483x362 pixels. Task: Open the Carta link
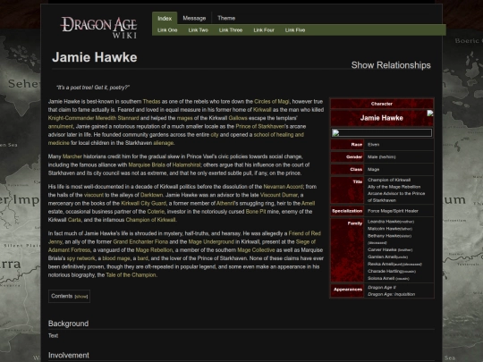coord(74,220)
